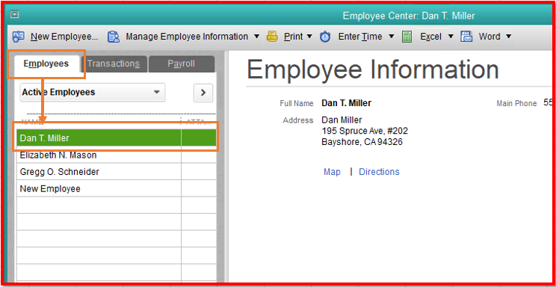The image size is (556, 287).
Task: Click the Manage Employee Information label
Action: [x=187, y=37]
